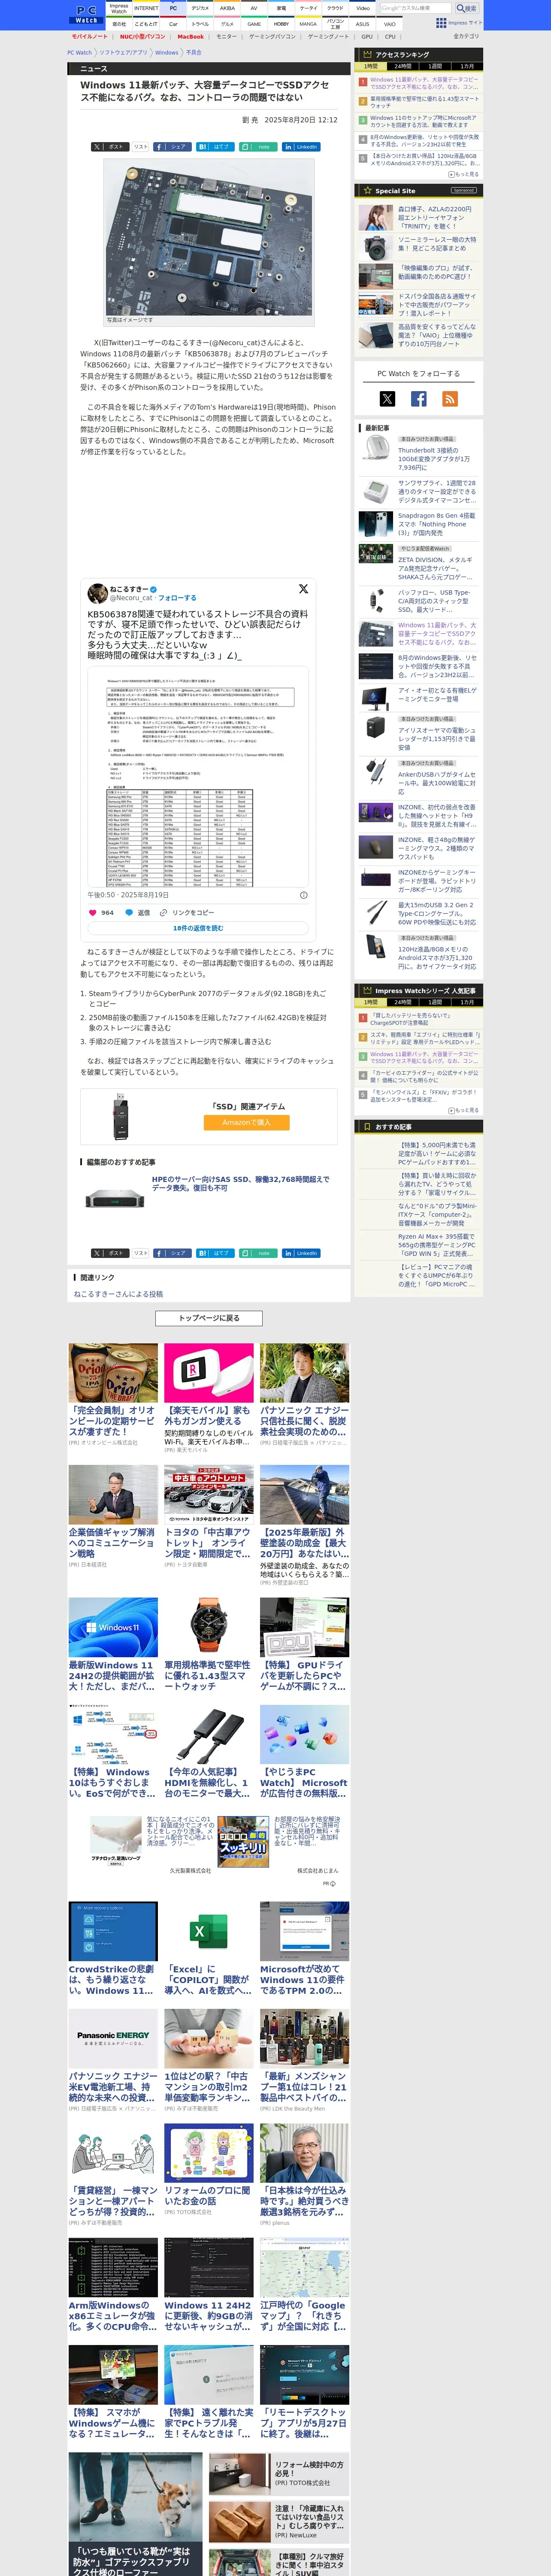Open Panasonic ENERGY sponsored card
Image resolution: width=551 pixels, height=2576 pixels.
pos(113,2060)
